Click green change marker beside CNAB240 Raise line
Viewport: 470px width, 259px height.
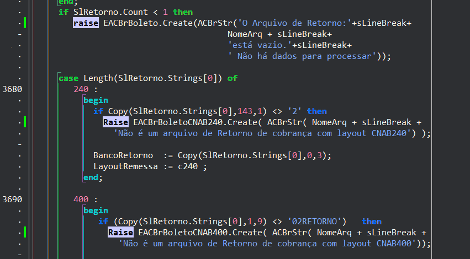coord(25,122)
